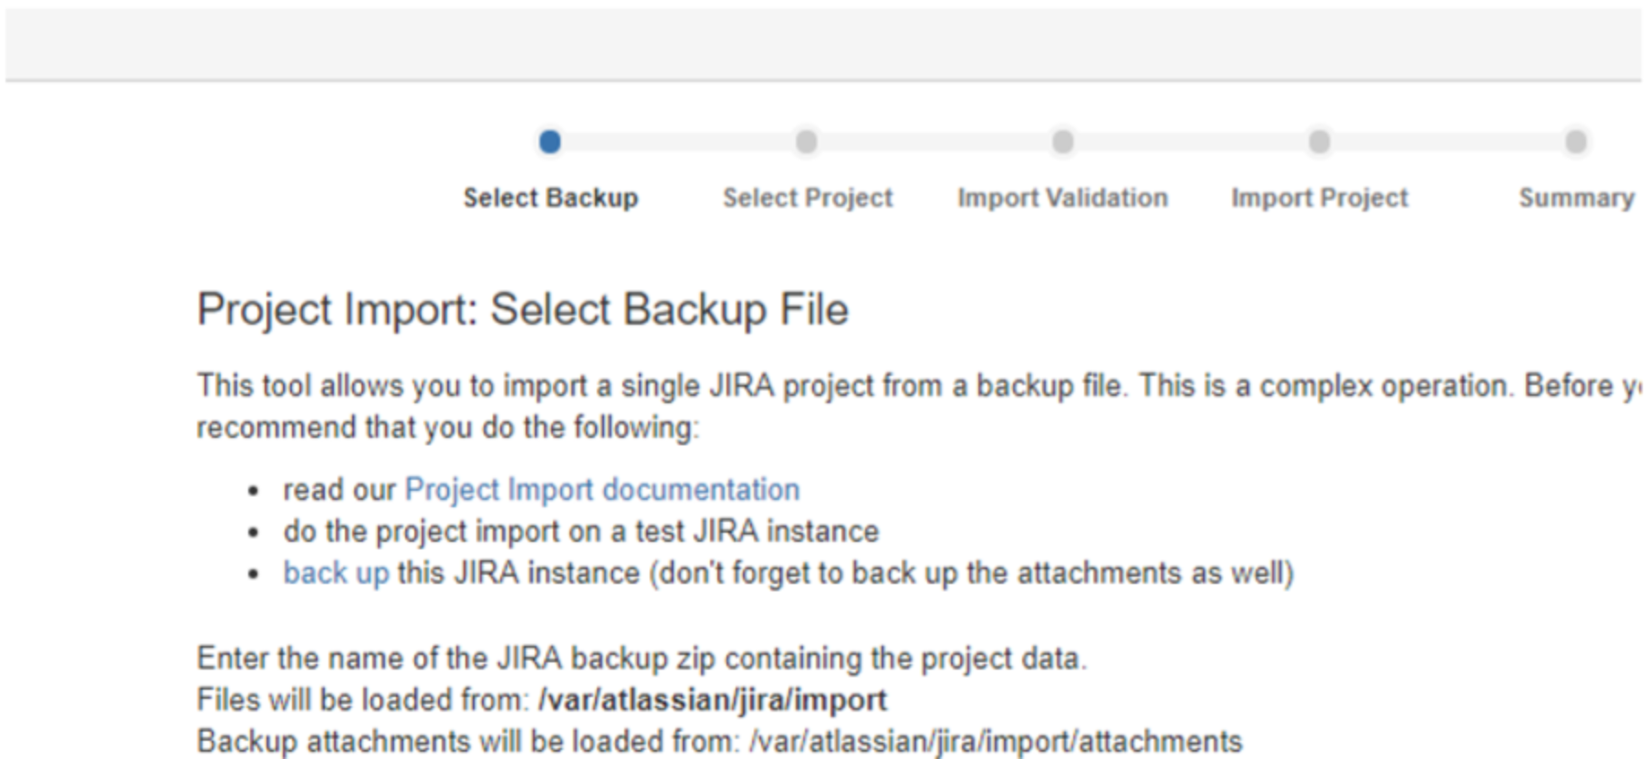
Task: Select the 'Select Project' step label
Action: click(x=808, y=198)
